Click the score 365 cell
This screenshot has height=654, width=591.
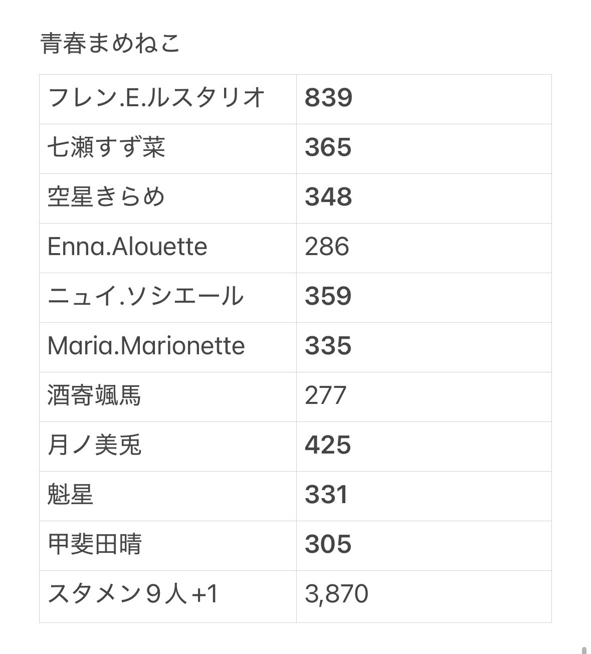(328, 148)
